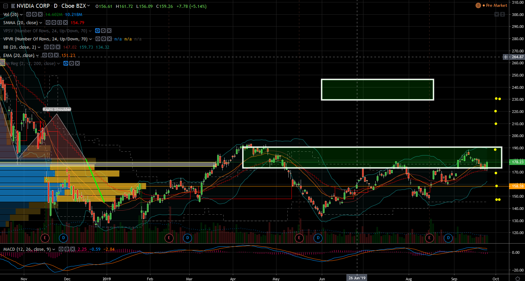Hide the BB (20, close, 2) indicator

pos(46,47)
